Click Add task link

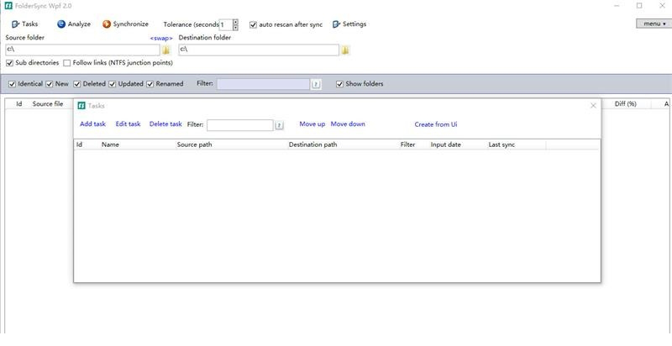(92, 124)
